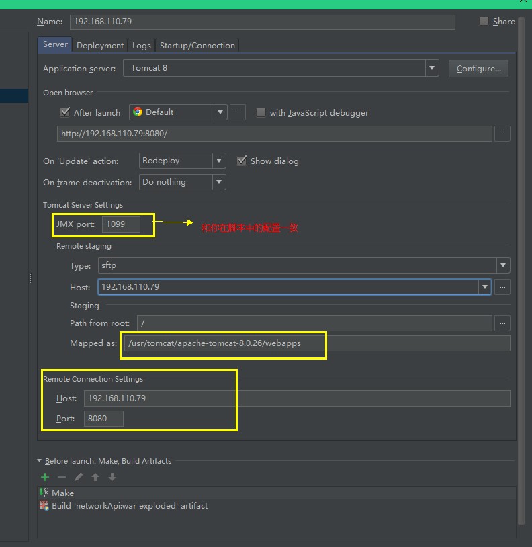
Task: Select Build 'networkApi:war exploded' artifact row
Action: click(x=277, y=505)
